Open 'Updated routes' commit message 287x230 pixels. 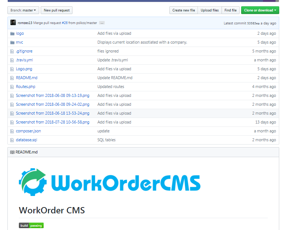coord(111,87)
